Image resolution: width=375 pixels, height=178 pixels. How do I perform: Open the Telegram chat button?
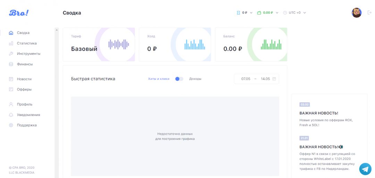click(365, 169)
